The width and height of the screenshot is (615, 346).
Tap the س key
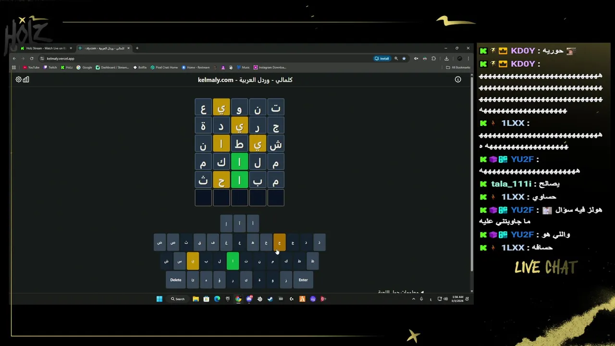pyautogui.click(x=179, y=261)
